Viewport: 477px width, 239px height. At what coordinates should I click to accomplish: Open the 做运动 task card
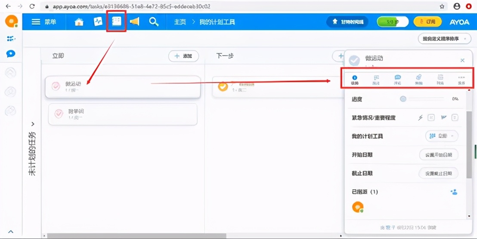(x=123, y=87)
